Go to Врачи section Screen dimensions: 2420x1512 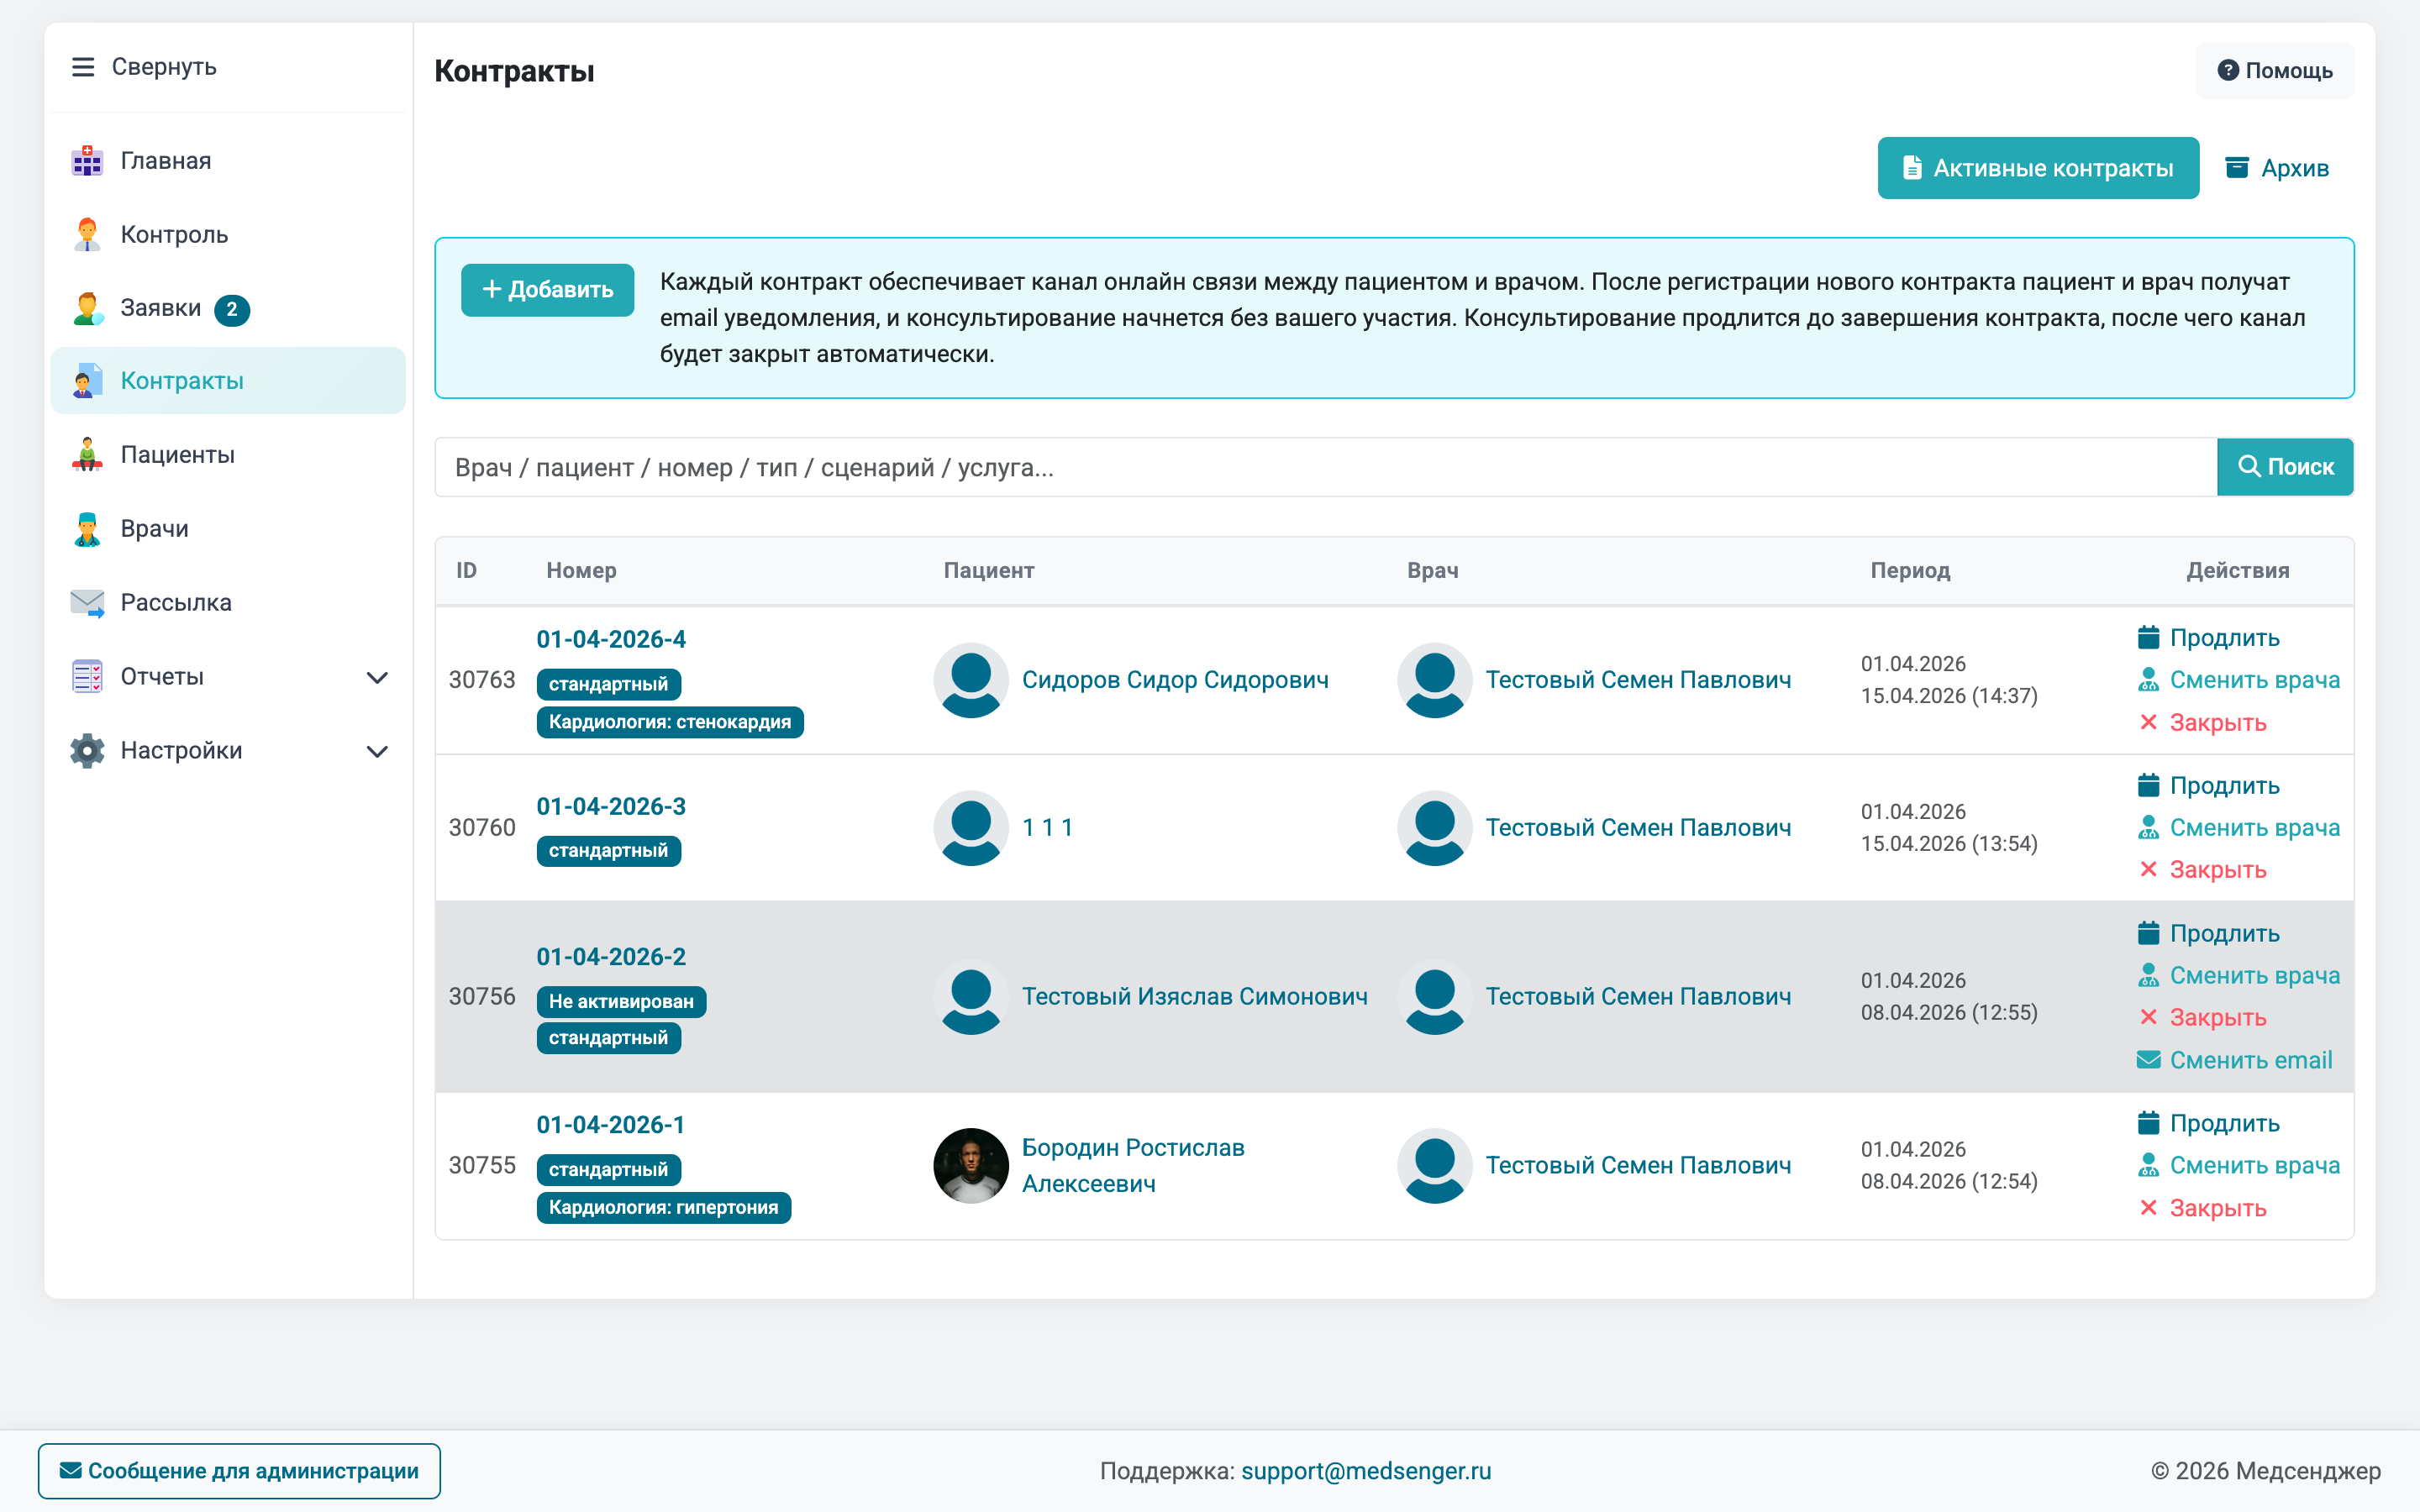[228, 529]
